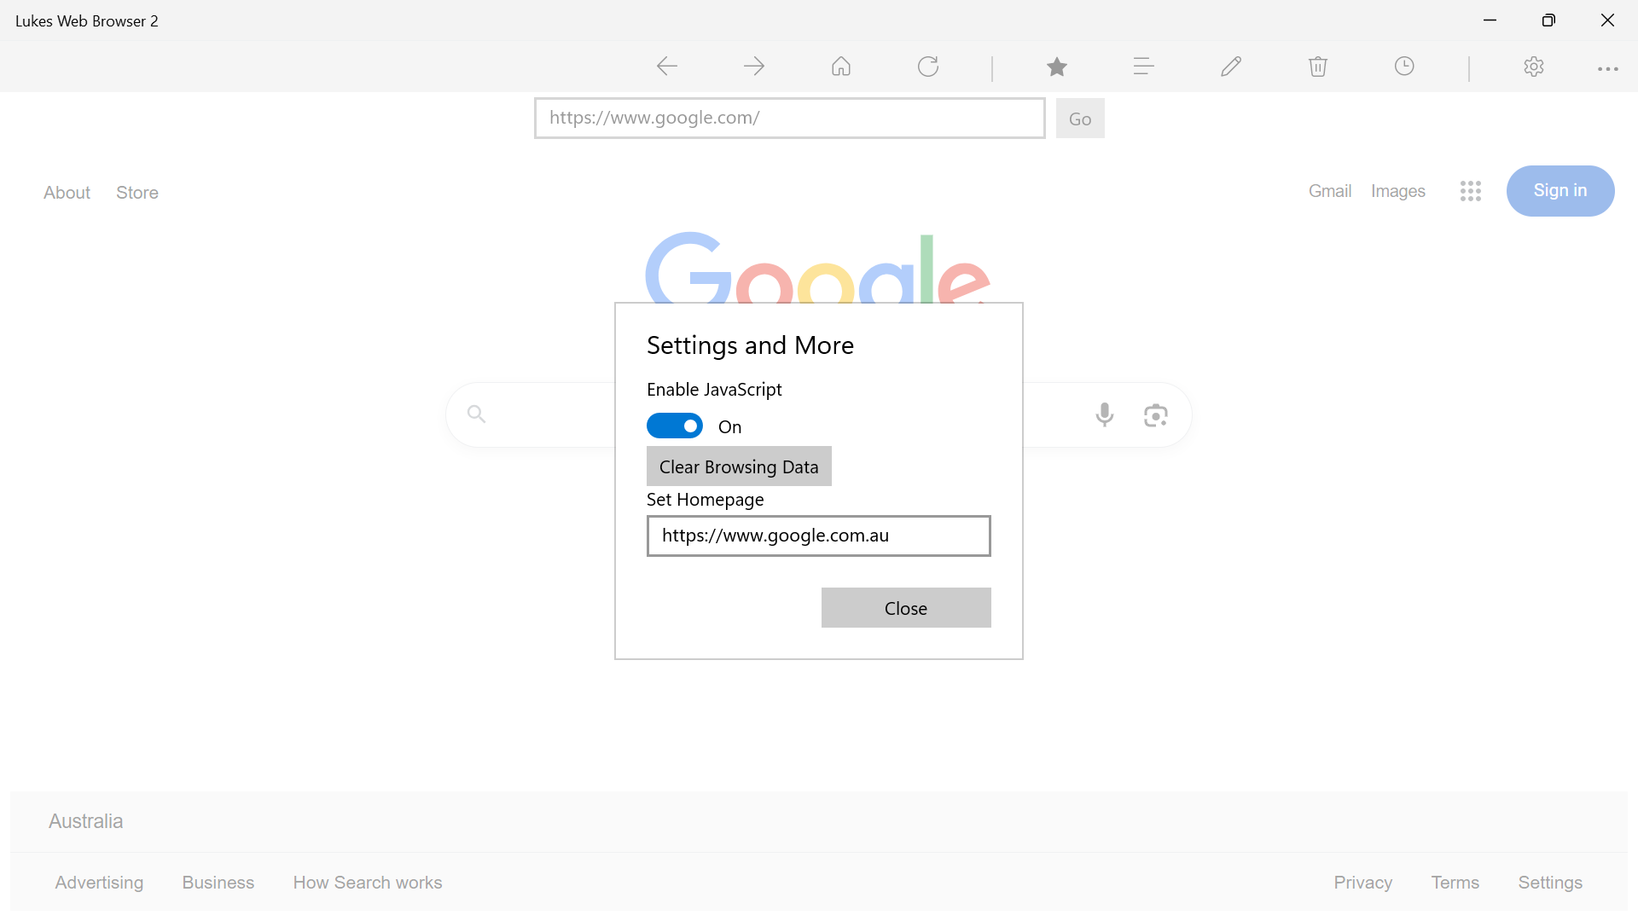Click the 'Enable JavaScript' label
The image size is (1638, 921).
click(x=714, y=390)
